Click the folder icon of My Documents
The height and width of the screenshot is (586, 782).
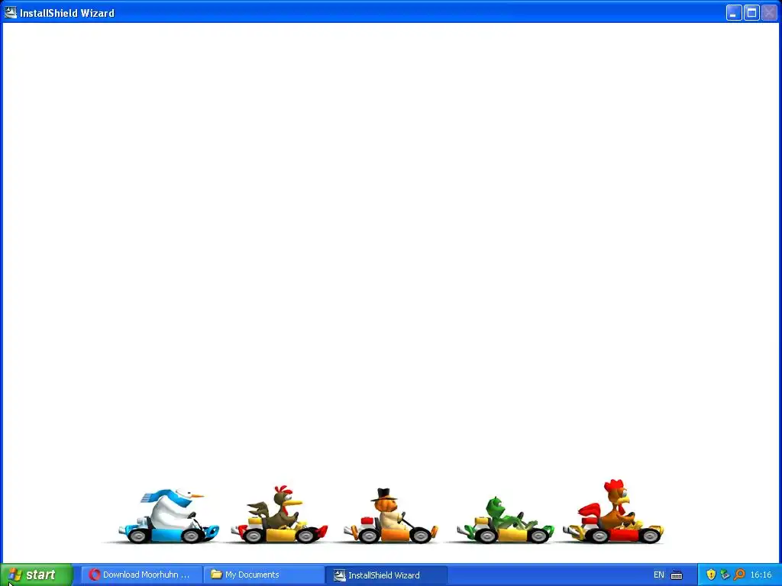point(216,574)
